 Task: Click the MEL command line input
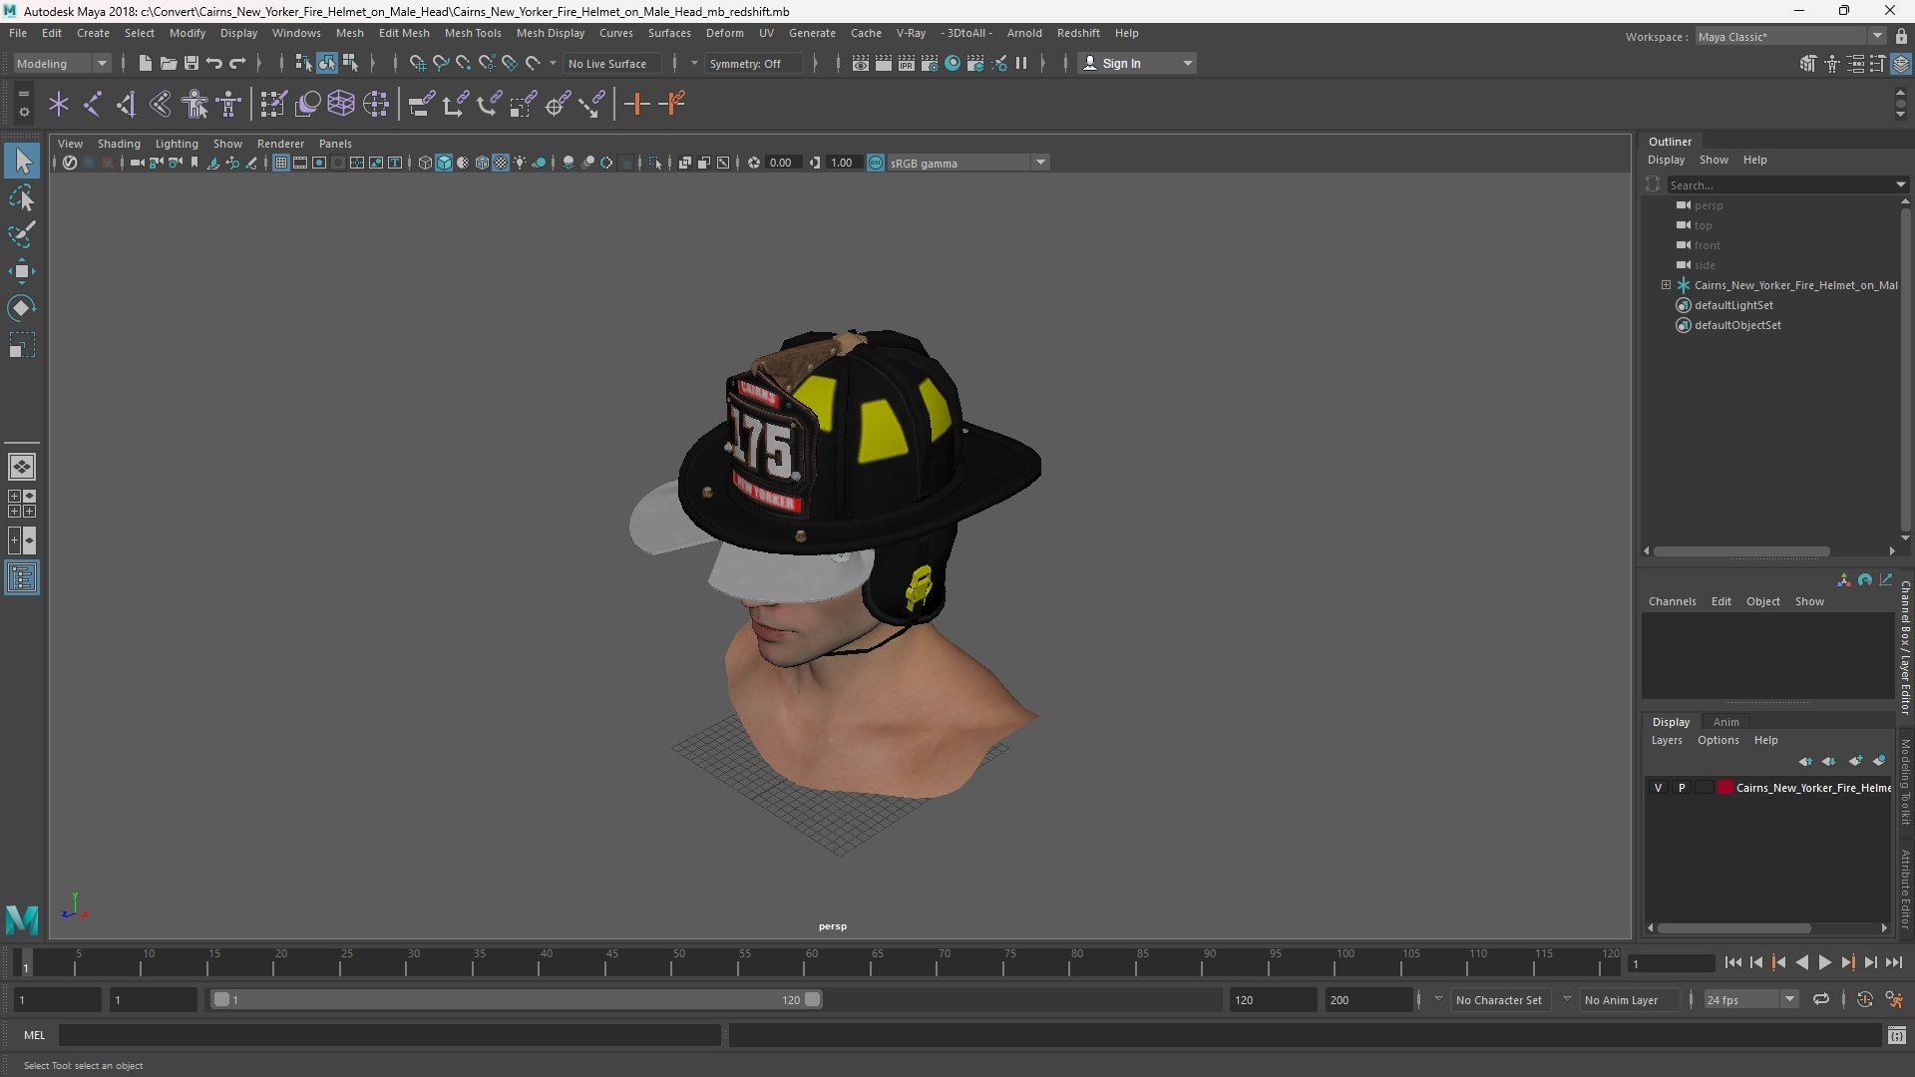click(390, 1035)
